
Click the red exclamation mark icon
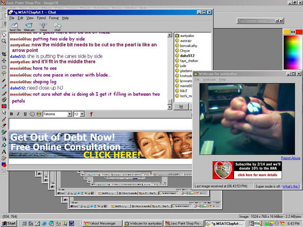[91, 114]
